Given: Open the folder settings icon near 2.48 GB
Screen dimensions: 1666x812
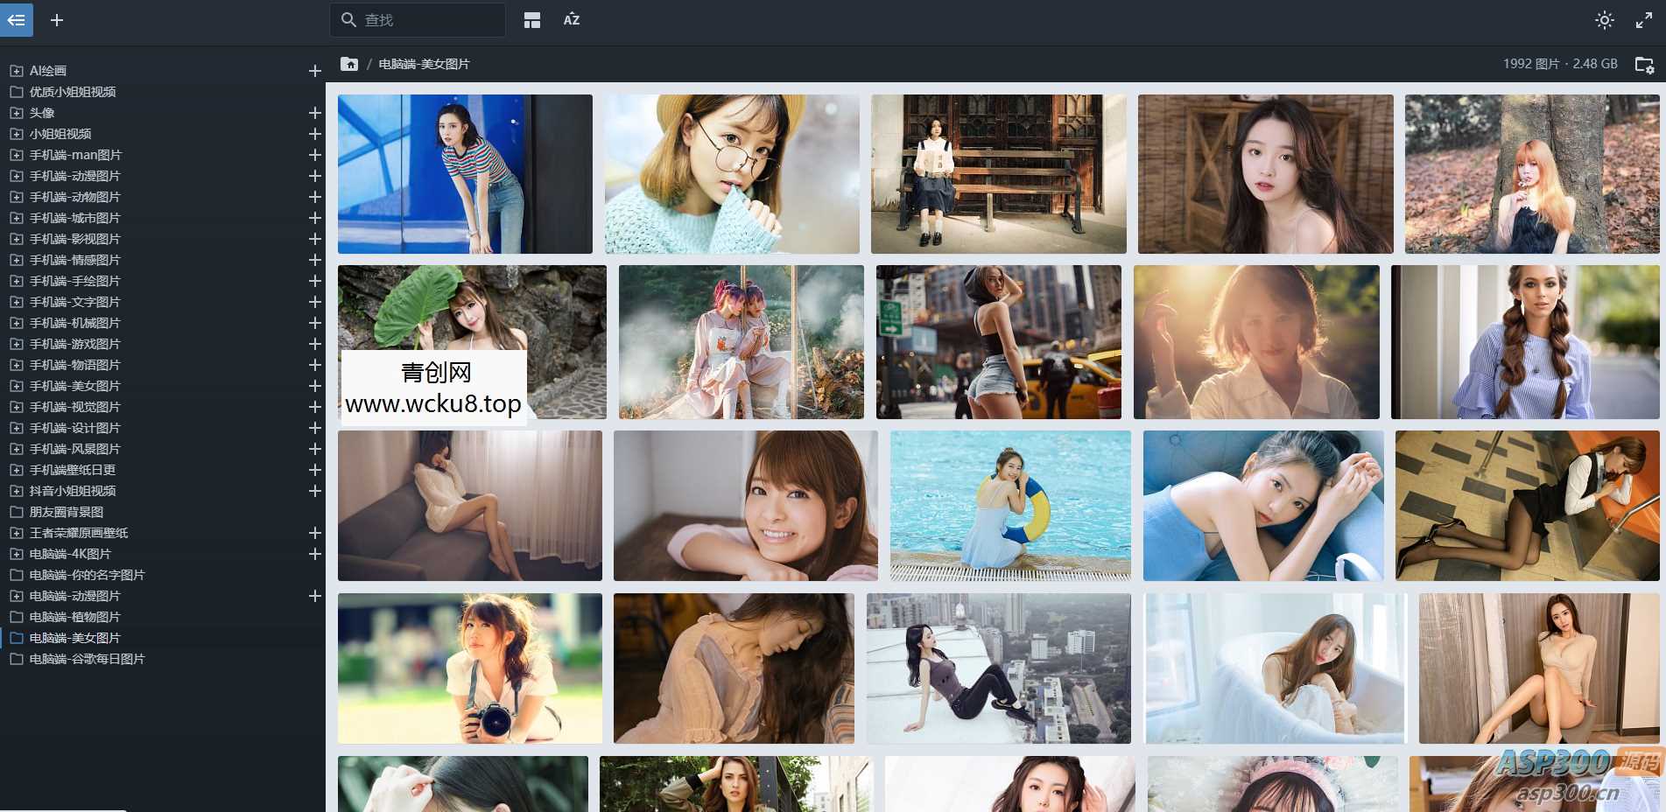Looking at the screenshot, I should (1643, 65).
